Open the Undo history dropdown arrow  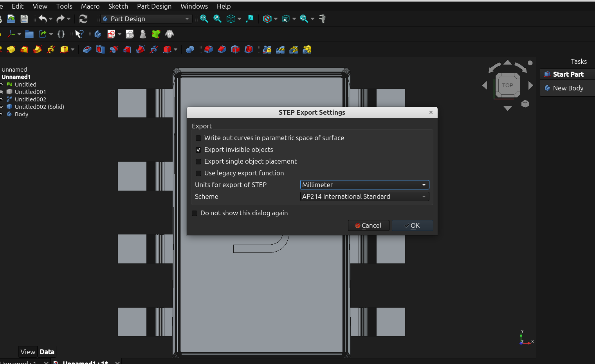[x=50, y=19]
